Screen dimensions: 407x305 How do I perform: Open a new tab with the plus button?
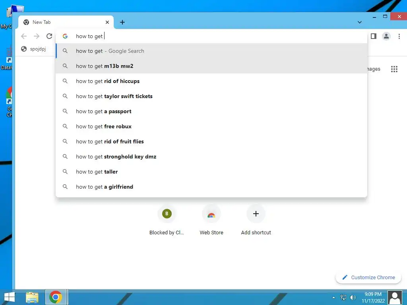(x=122, y=22)
